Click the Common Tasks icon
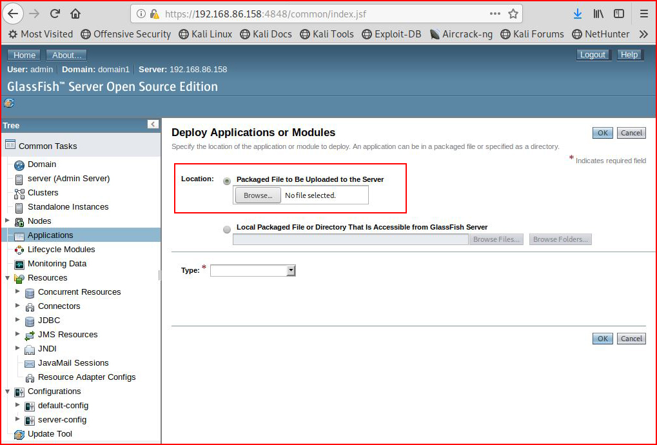The image size is (657, 445). [x=10, y=144]
